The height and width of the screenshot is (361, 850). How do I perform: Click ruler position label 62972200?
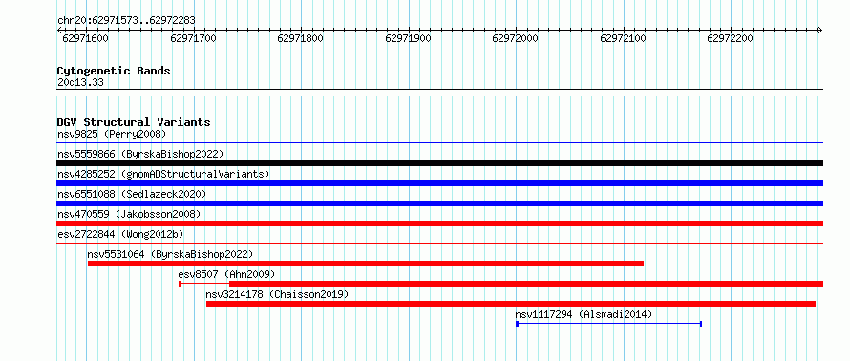click(731, 38)
